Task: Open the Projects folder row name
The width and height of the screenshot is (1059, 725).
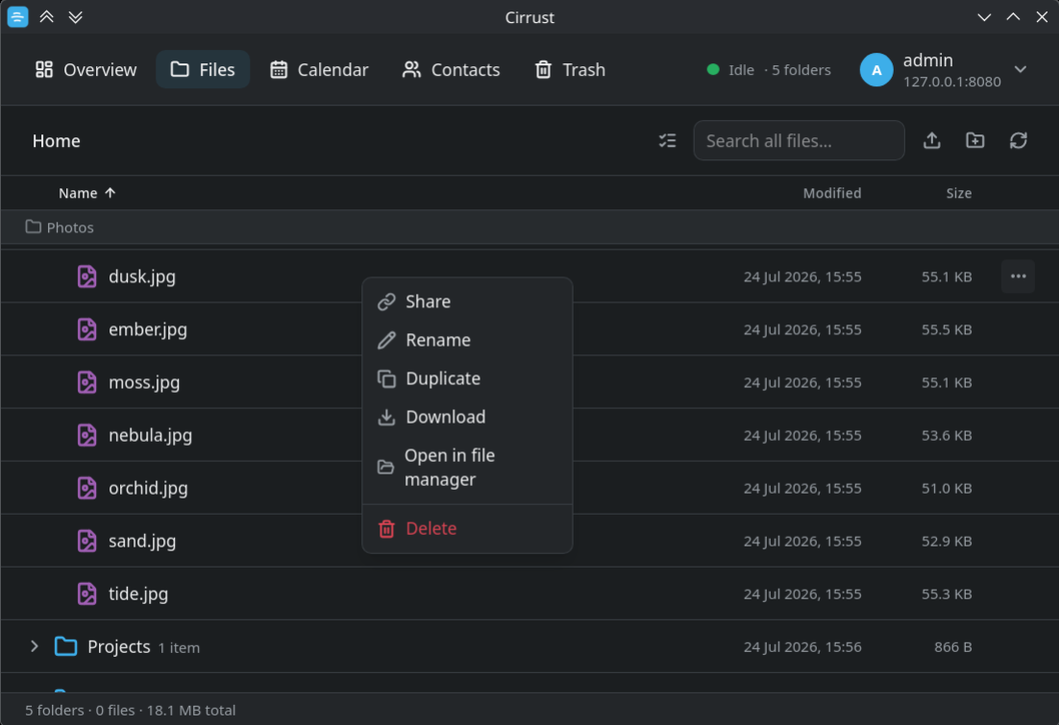Action: 119,646
